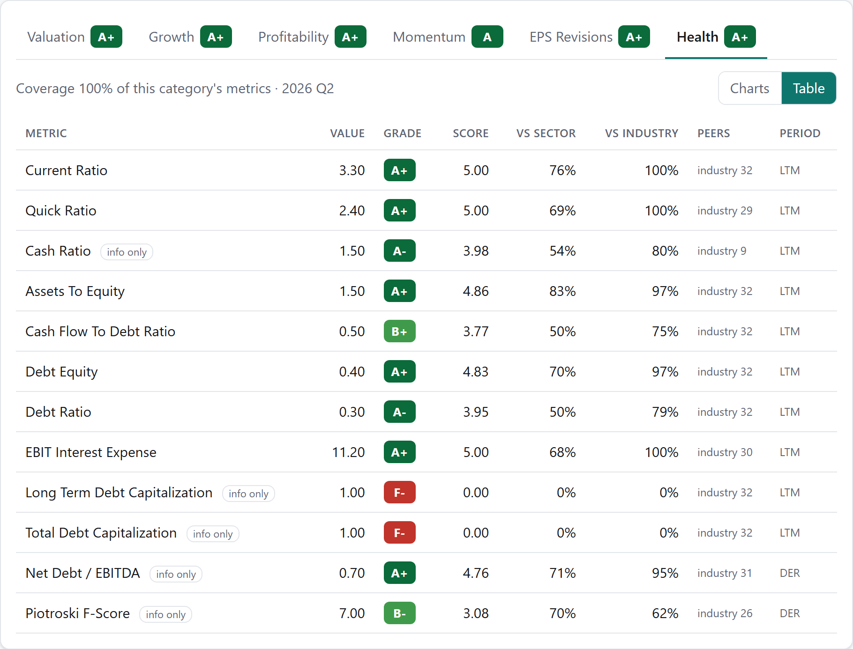Select the Table view toggle

point(808,88)
